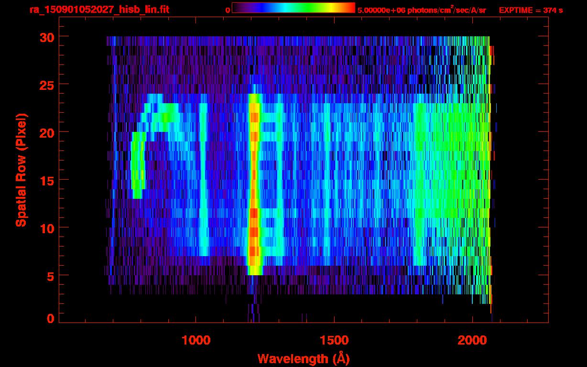Viewport: 587px width, 367px height.
Task: Click the y-axis tick label 25
Action: (x=47, y=85)
